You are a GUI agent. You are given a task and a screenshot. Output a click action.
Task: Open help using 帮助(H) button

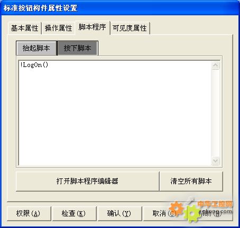click(x=210, y=213)
